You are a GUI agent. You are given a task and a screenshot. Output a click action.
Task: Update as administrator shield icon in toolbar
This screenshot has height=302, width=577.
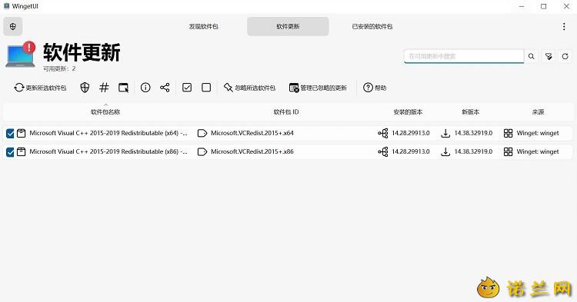[x=85, y=88]
